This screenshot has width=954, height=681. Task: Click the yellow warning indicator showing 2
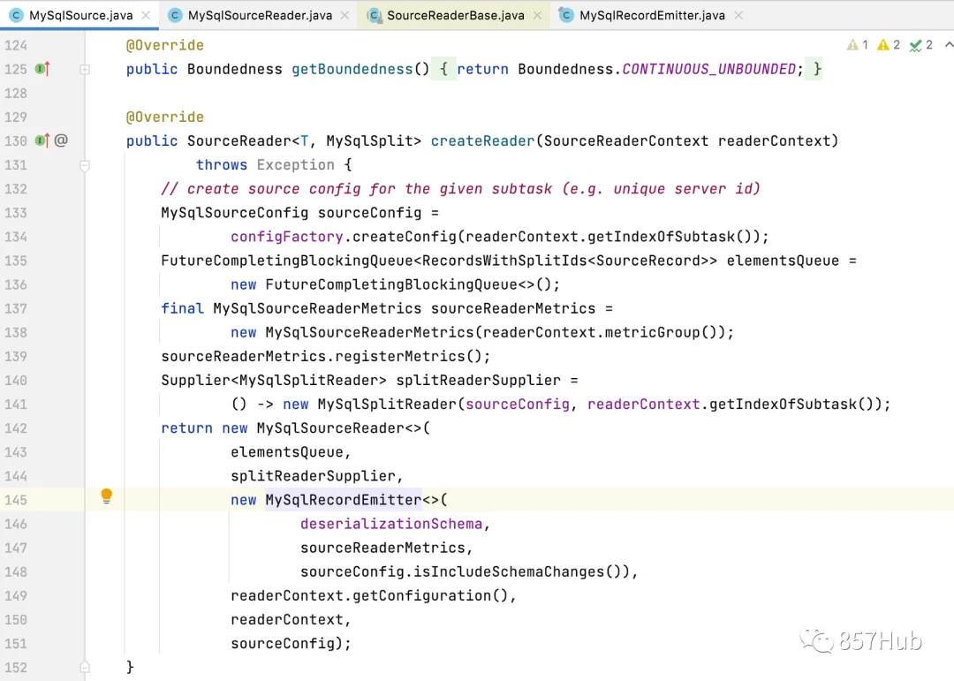click(x=889, y=45)
